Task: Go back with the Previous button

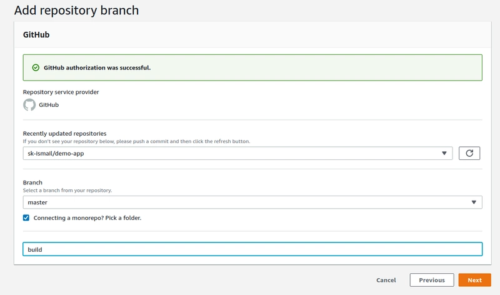Action: pos(431,280)
